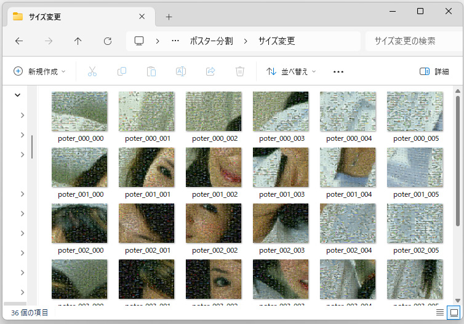The width and height of the screenshot is (464, 324).
Task: Navigate back with the left arrow
Action: coord(19,41)
